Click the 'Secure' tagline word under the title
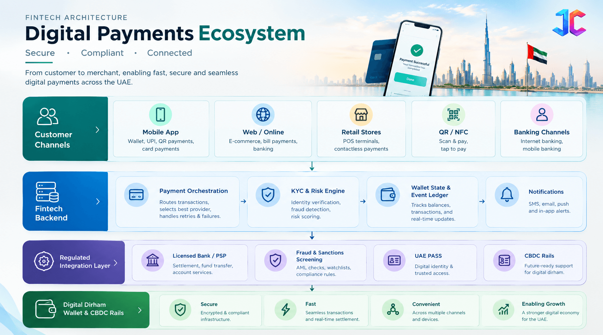This screenshot has height=335, width=603. coord(40,53)
